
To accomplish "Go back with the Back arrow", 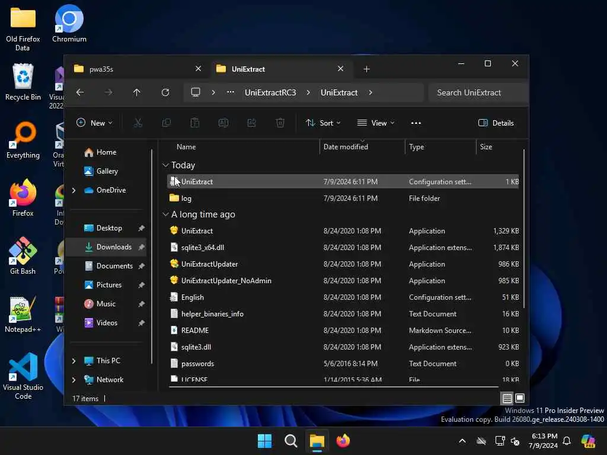I will pos(80,92).
